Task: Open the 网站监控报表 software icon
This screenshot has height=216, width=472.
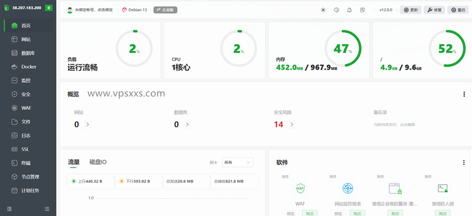Action: (x=348, y=189)
